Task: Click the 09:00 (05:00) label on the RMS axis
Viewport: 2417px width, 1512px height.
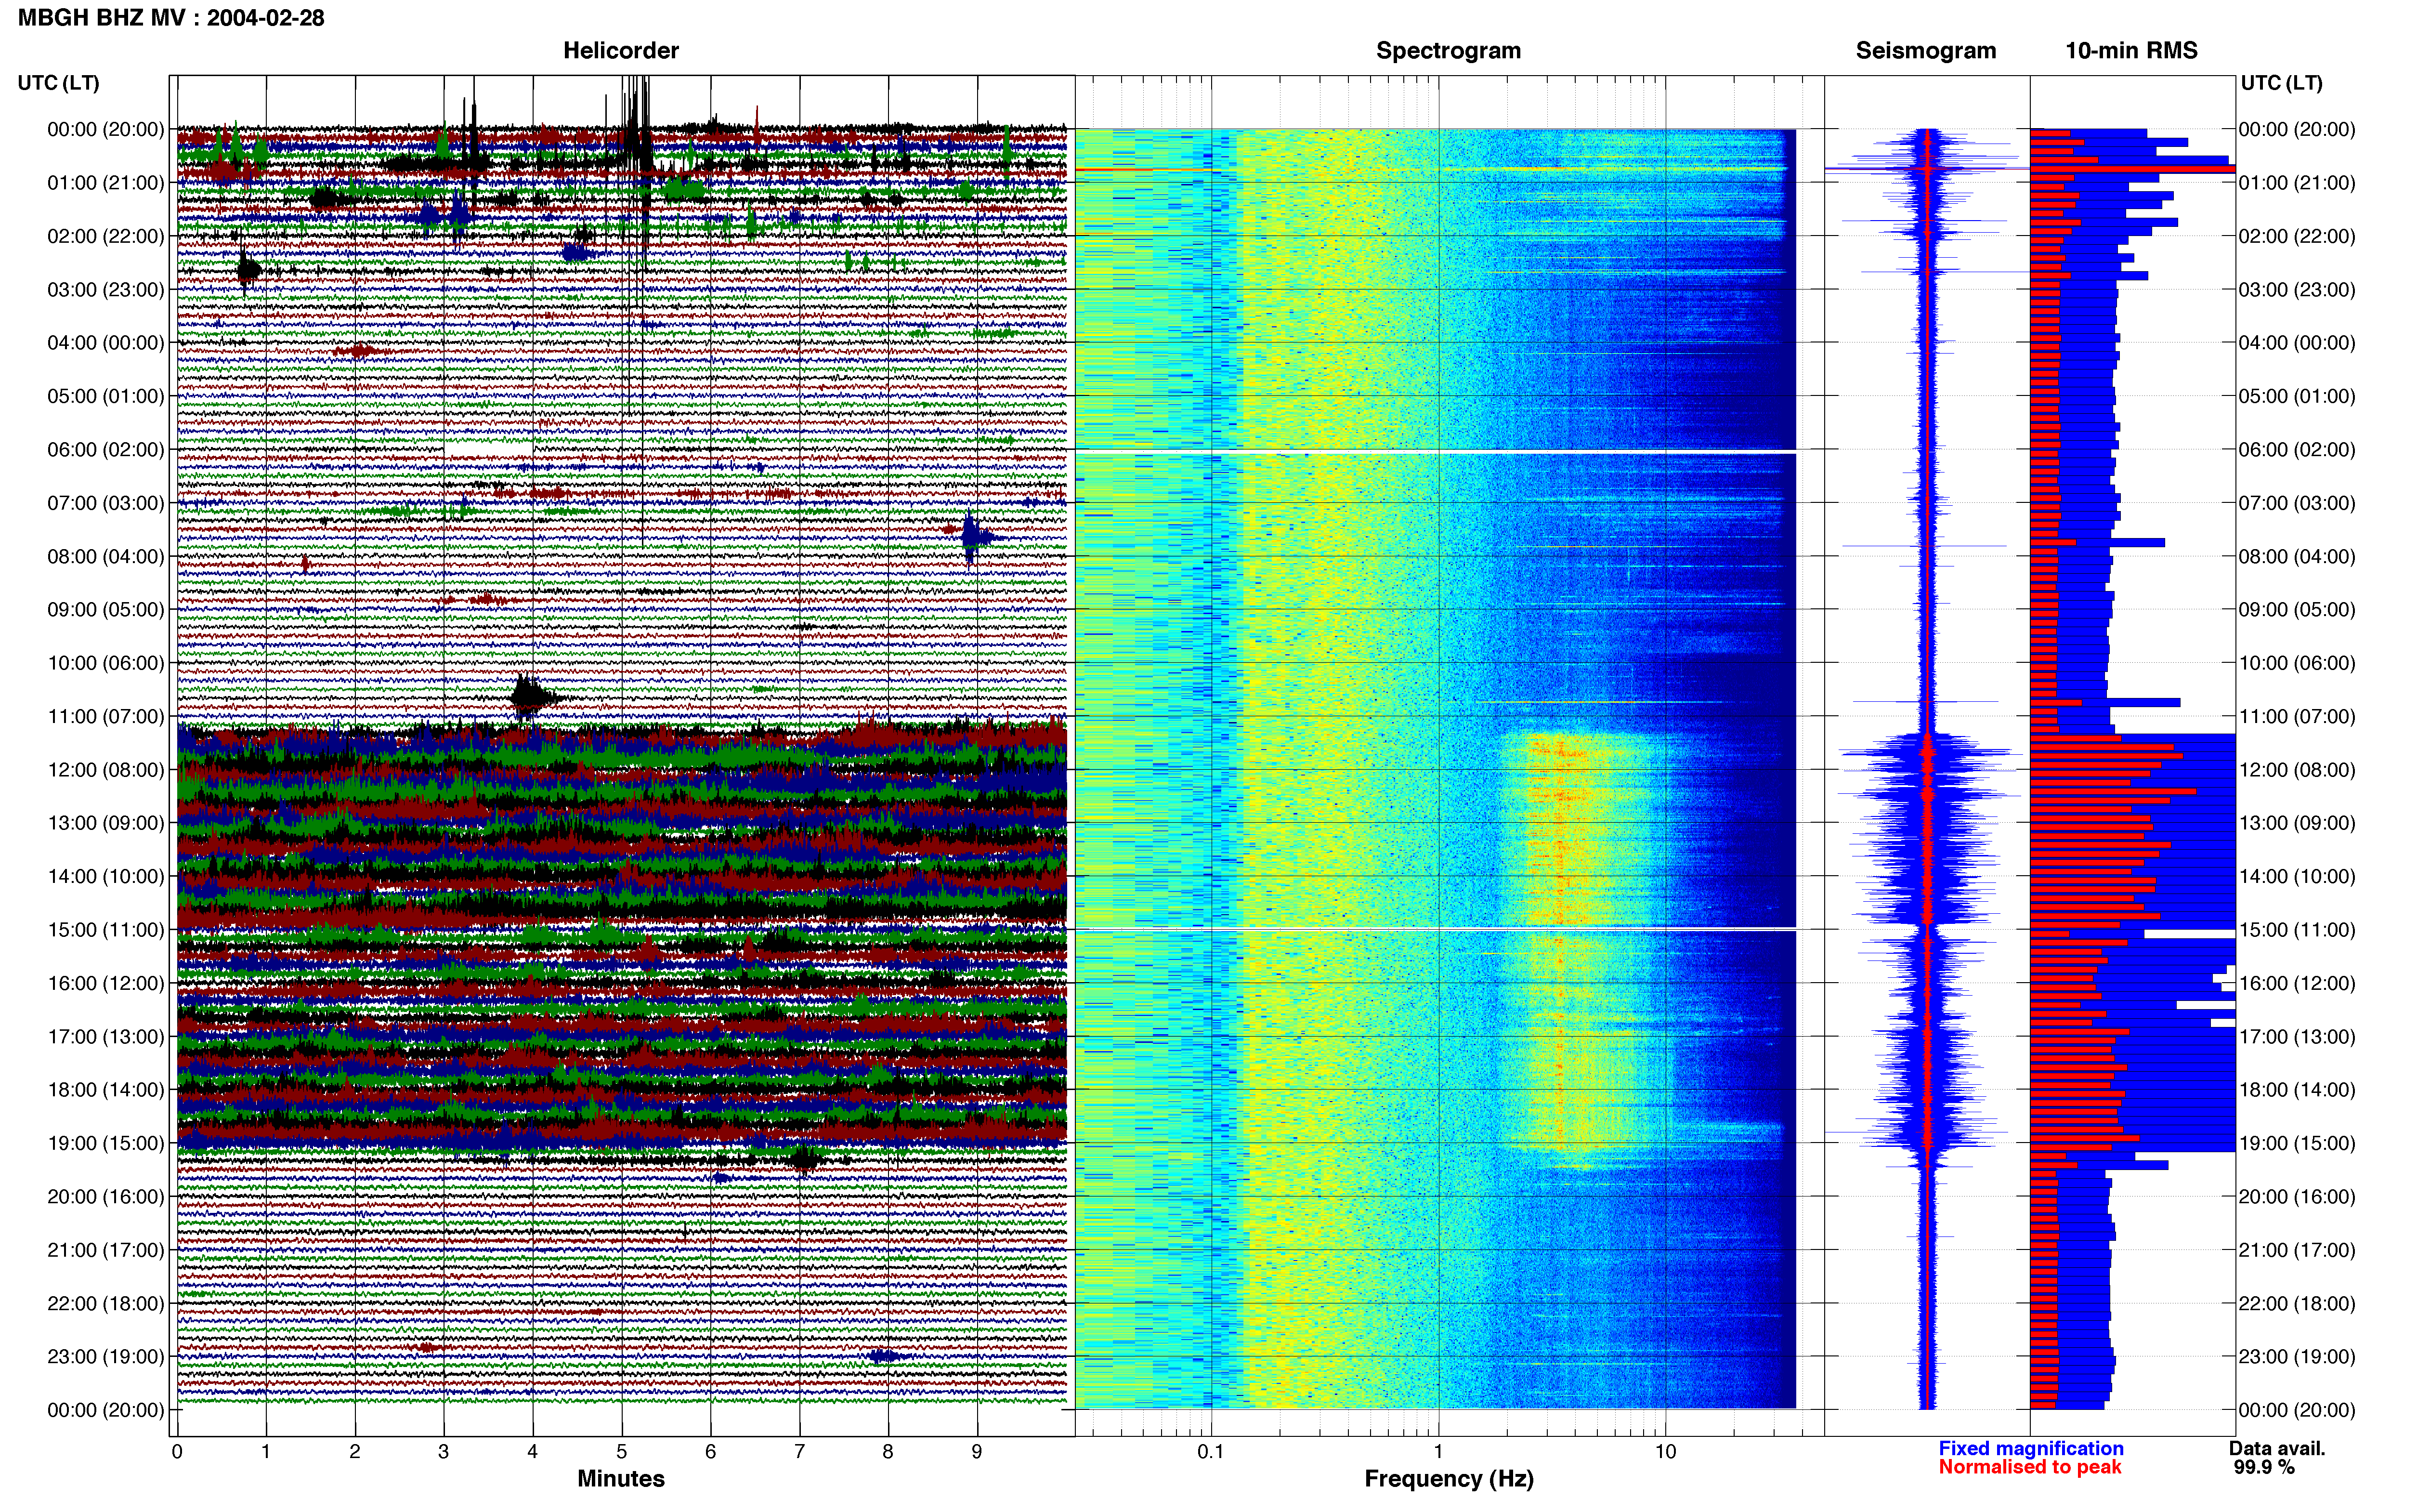Action: [x=2297, y=610]
